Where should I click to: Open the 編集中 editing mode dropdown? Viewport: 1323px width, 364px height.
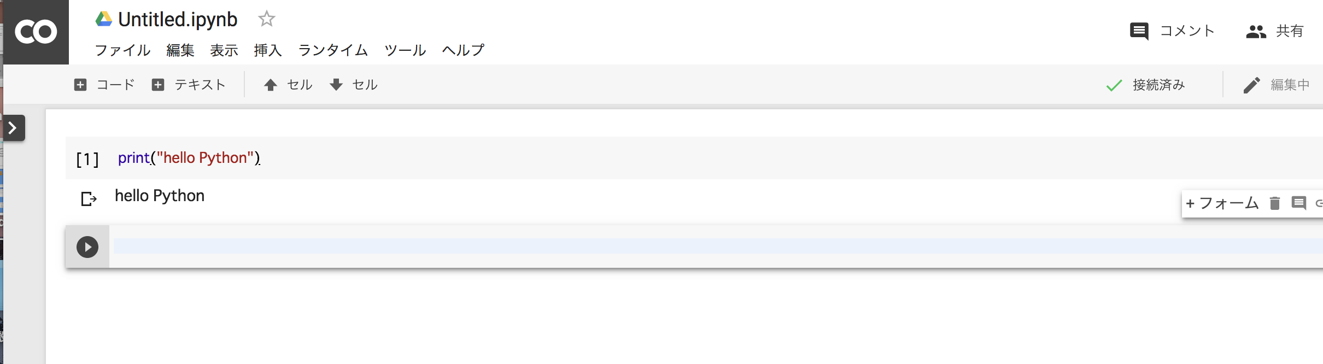(1277, 85)
